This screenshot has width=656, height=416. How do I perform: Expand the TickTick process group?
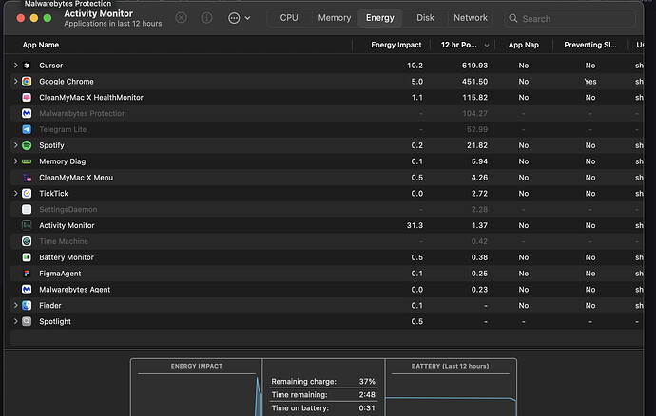(x=15, y=193)
